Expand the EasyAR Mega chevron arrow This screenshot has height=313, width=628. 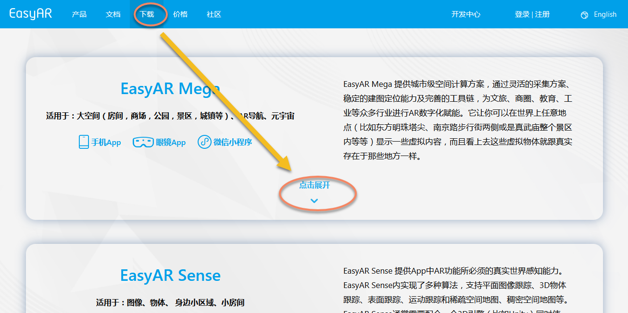[x=314, y=201]
